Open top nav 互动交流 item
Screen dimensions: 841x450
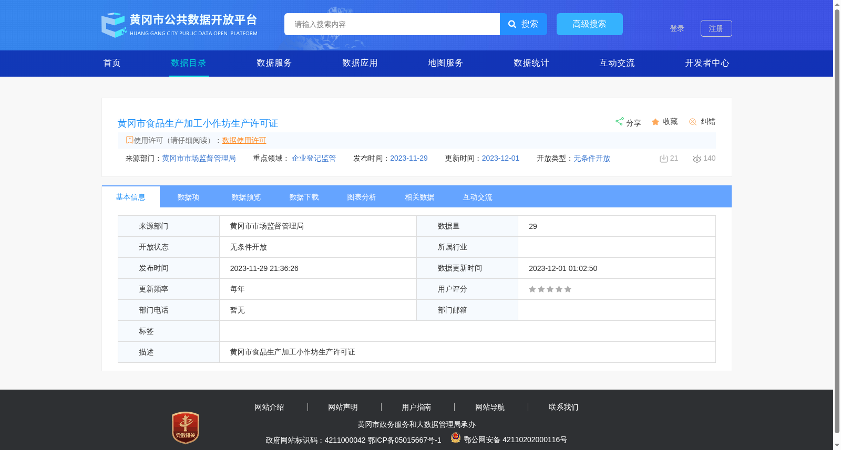pos(617,63)
